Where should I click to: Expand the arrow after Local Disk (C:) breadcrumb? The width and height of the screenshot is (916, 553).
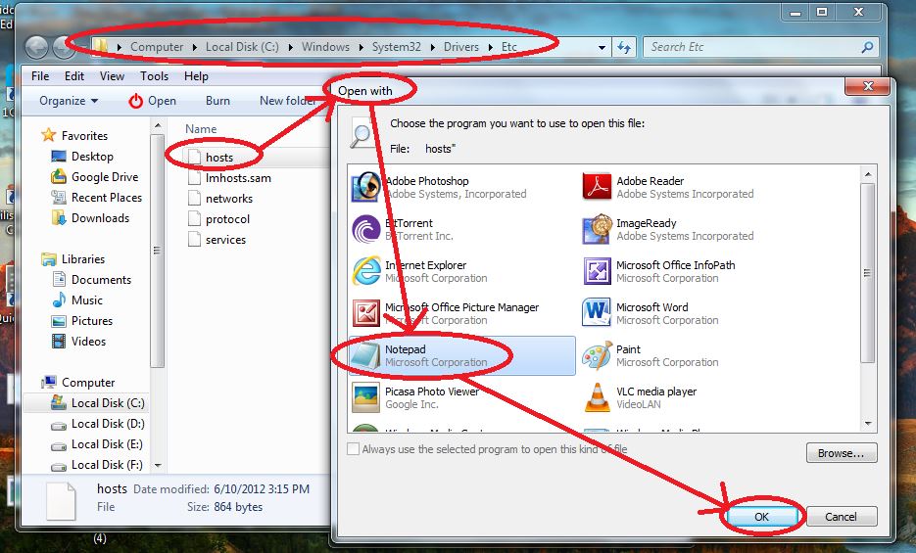[290, 47]
